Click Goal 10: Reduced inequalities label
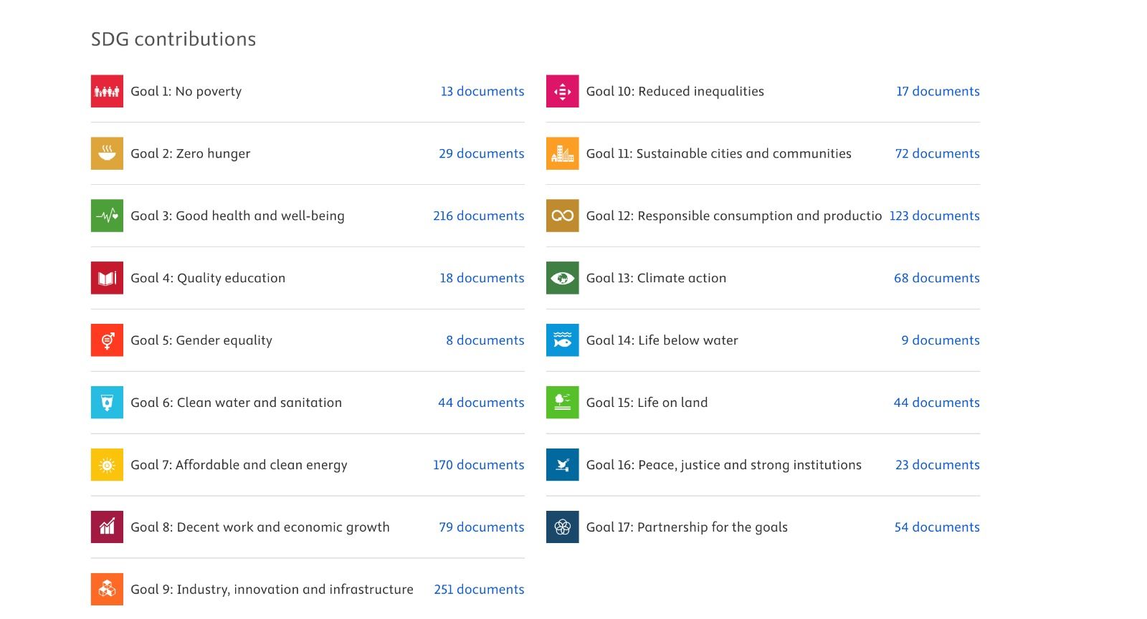The height and width of the screenshot is (619, 1147). pyautogui.click(x=675, y=91)
